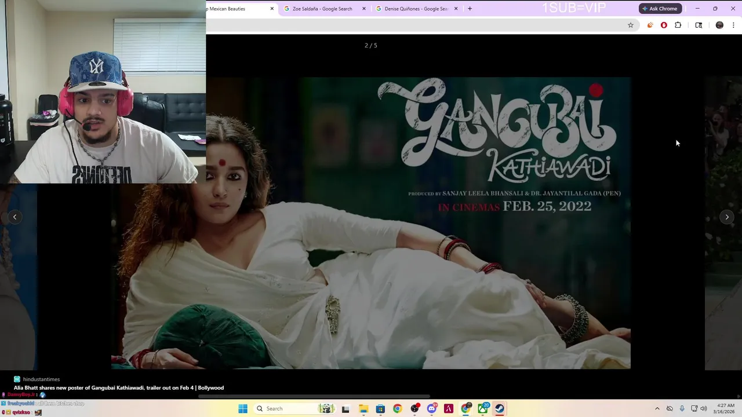Show hidden system tray icons
Viewport: 742px width, 417px height.
tap(657, 409)
